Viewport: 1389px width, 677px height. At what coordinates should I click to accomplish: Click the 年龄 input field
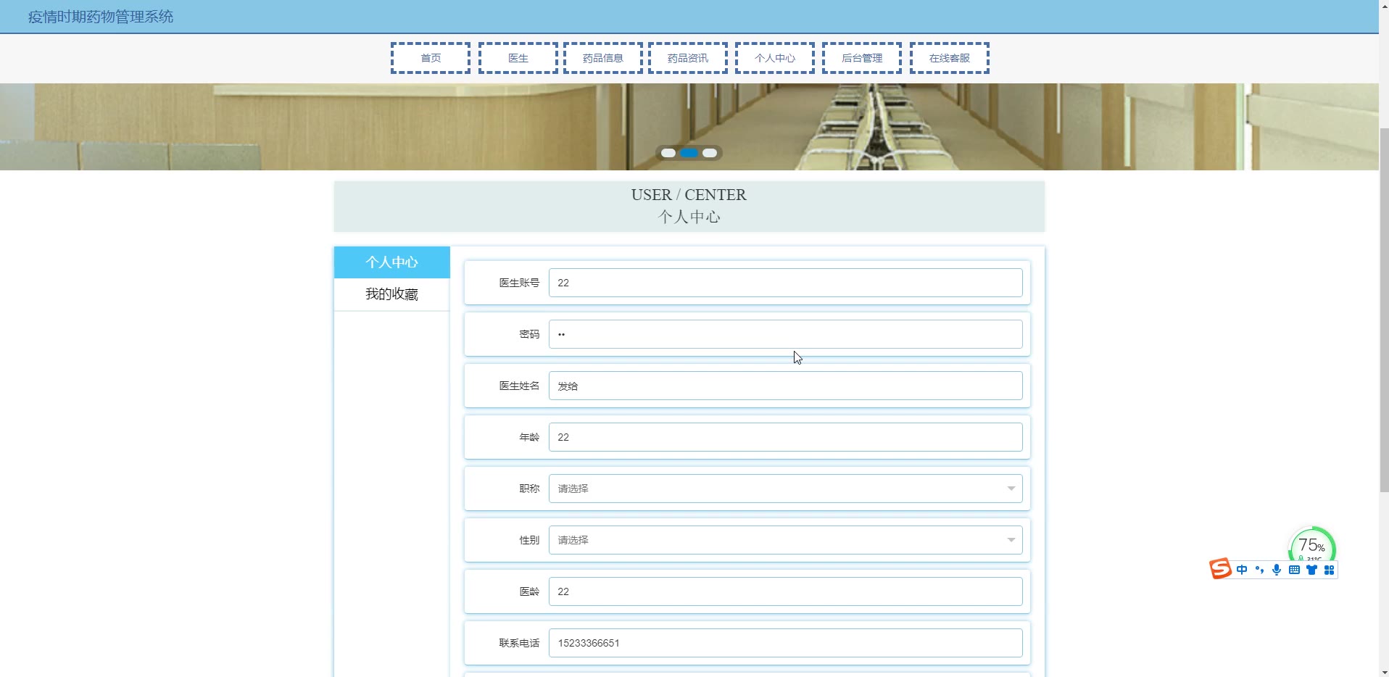[x=786, y=437]
